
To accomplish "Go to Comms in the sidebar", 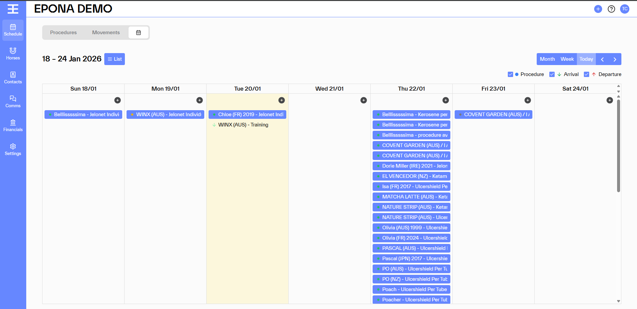I will point(13,102).
